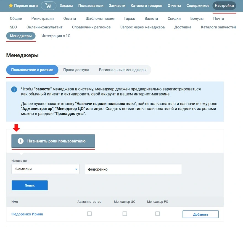Open the Почта settings tab
The image size is (243, 227).
click(x=218, y=18)
